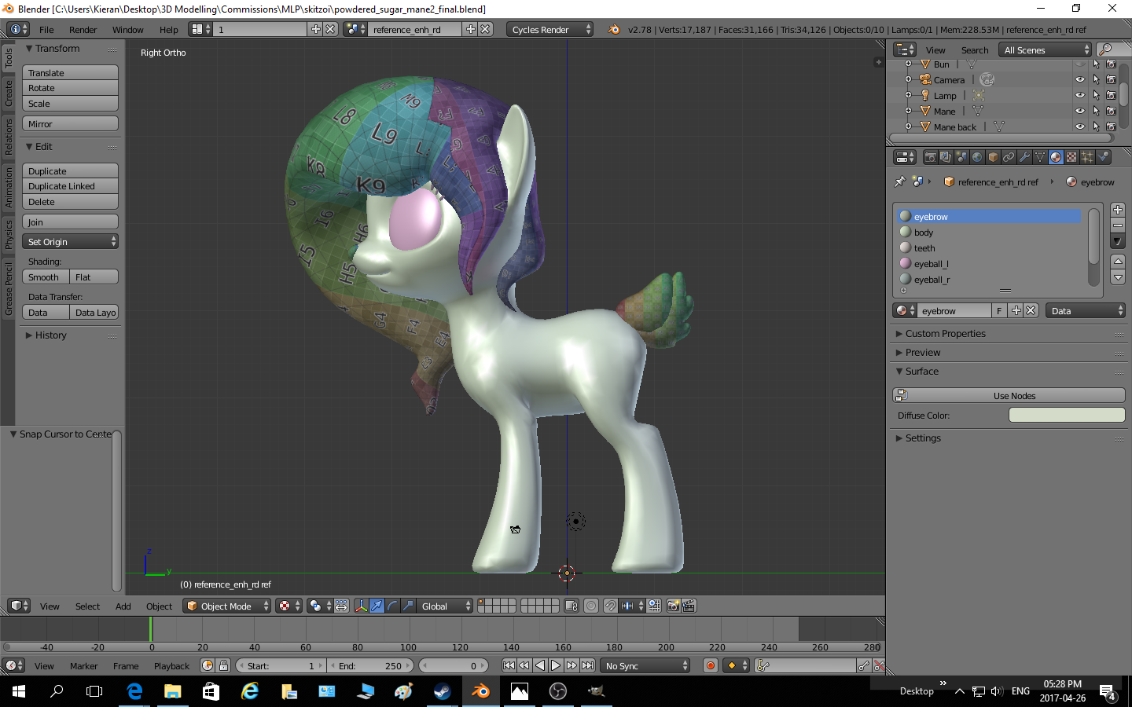Click the pin icon in properties context row
The image size is (1132, 707).
pos(900,181)
